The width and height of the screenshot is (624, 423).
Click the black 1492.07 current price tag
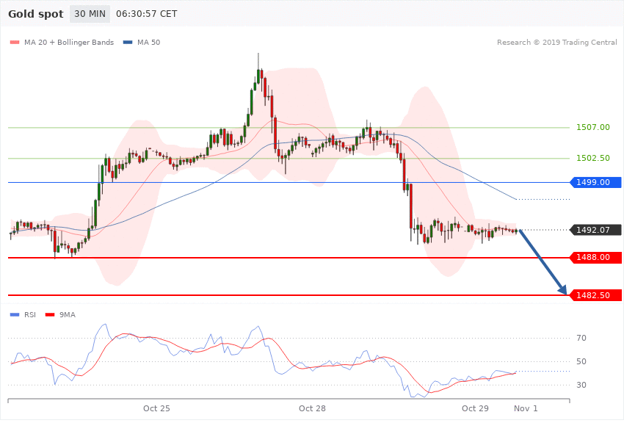pyautogui.click(x=596, y=230)
